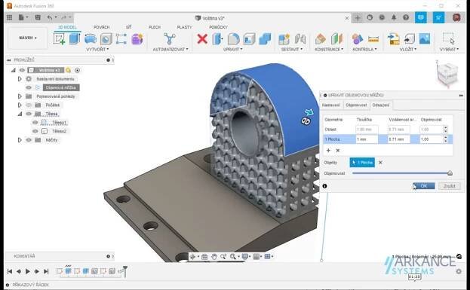This screenshot has width=470, height=290.
Task: Toggle visibility of root Vožtma component
Action: [x=22, y=70]
